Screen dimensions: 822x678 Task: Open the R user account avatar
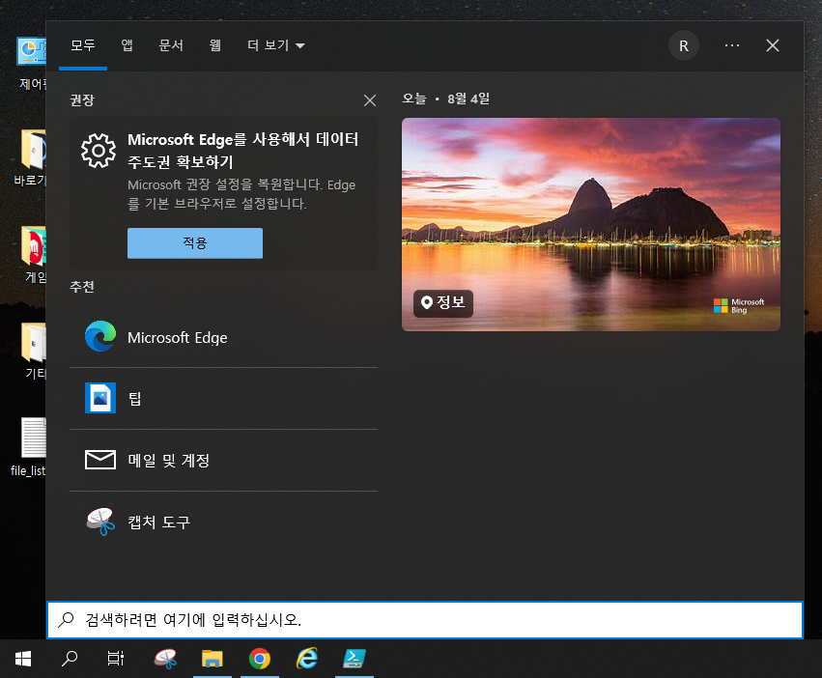684,45
